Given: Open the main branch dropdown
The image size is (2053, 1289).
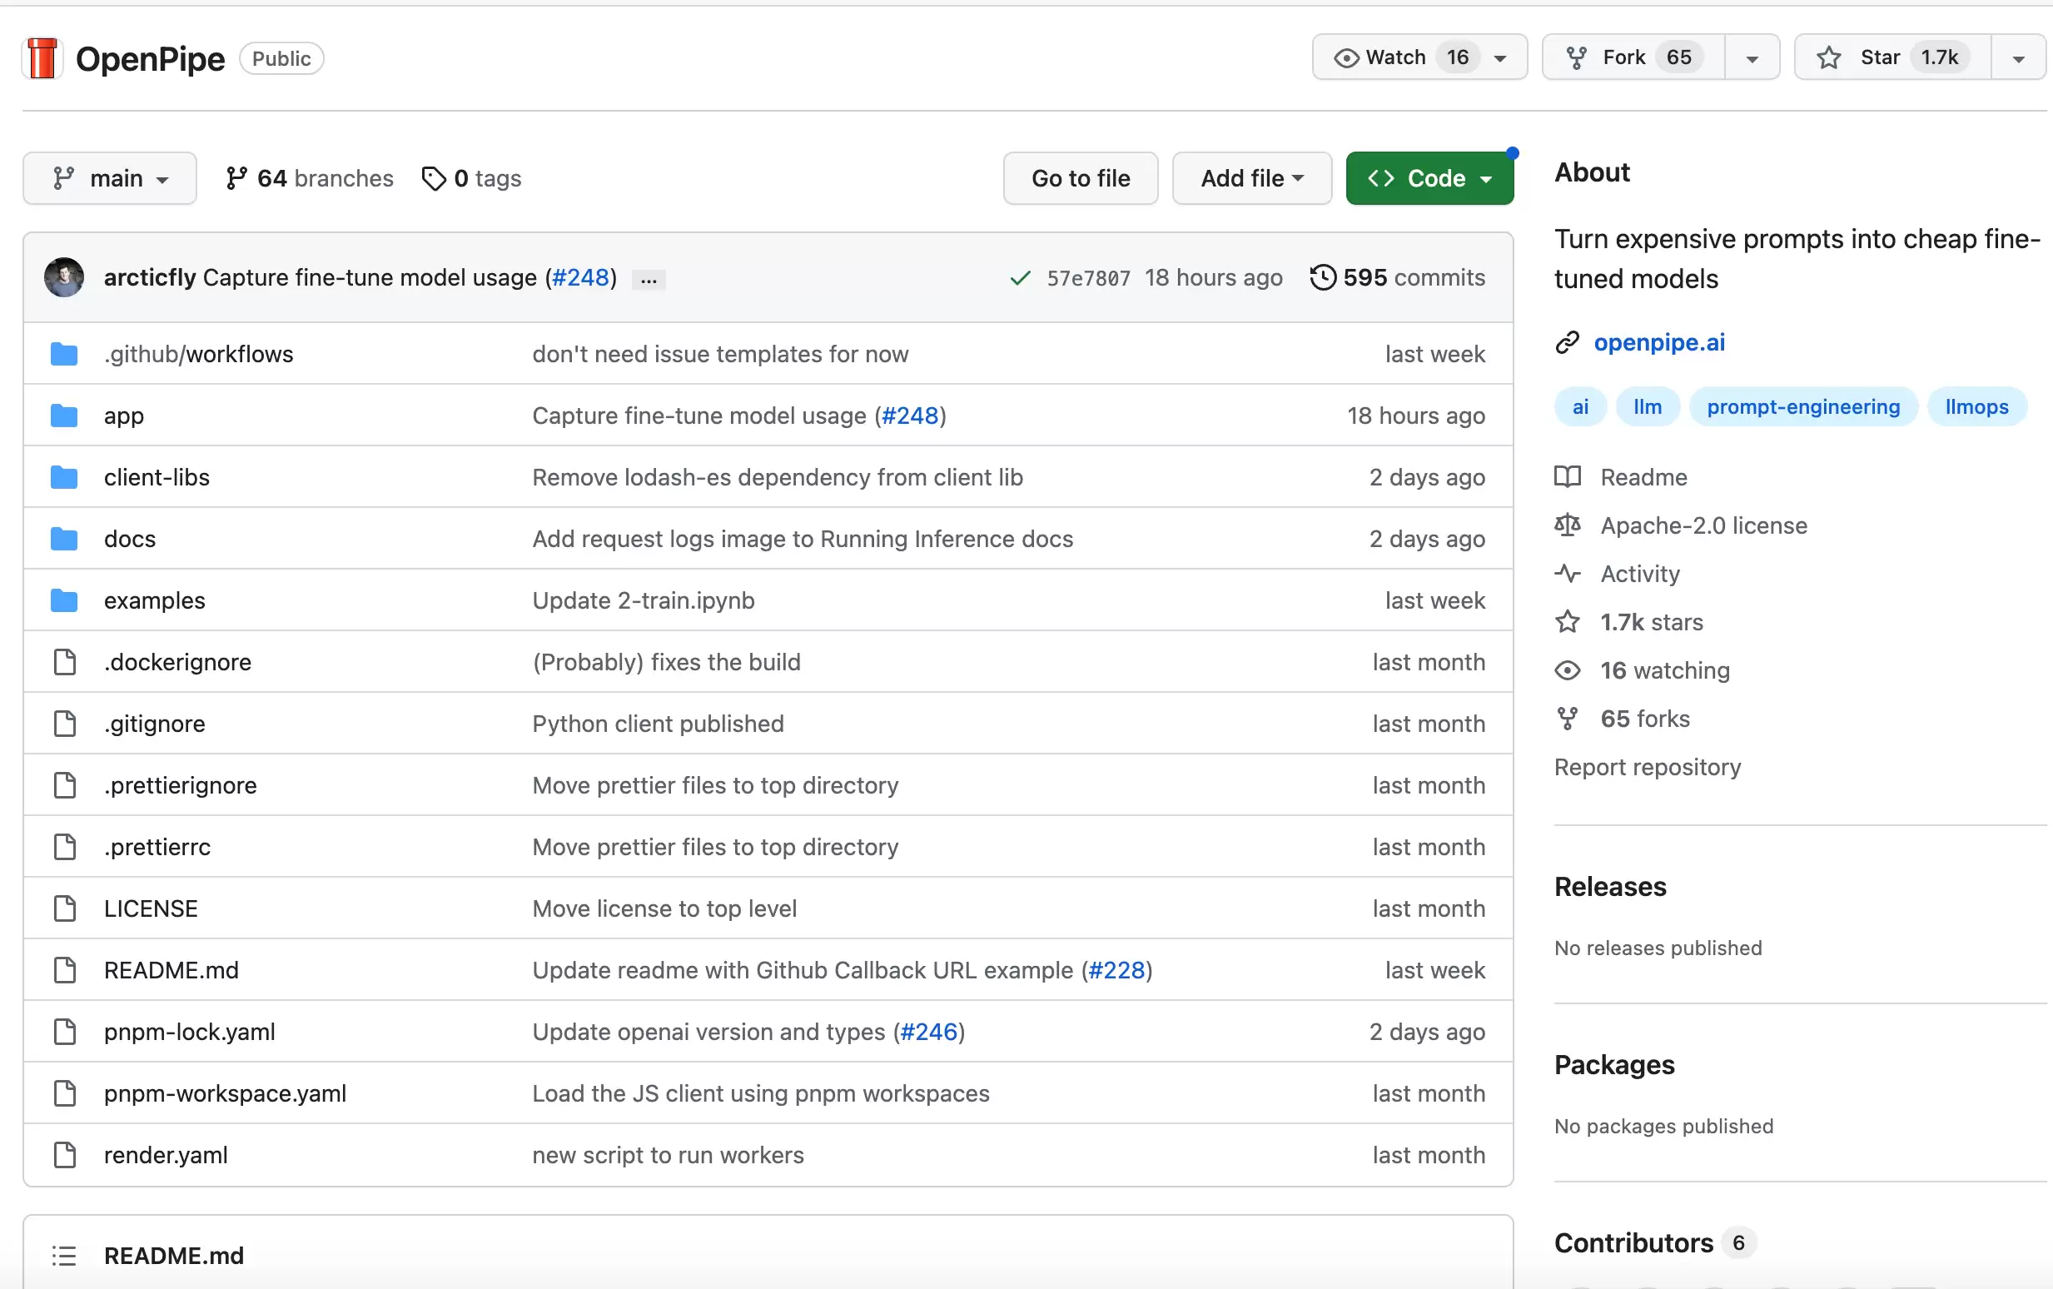Looking at the screenshot, I should tap(110, 178).
